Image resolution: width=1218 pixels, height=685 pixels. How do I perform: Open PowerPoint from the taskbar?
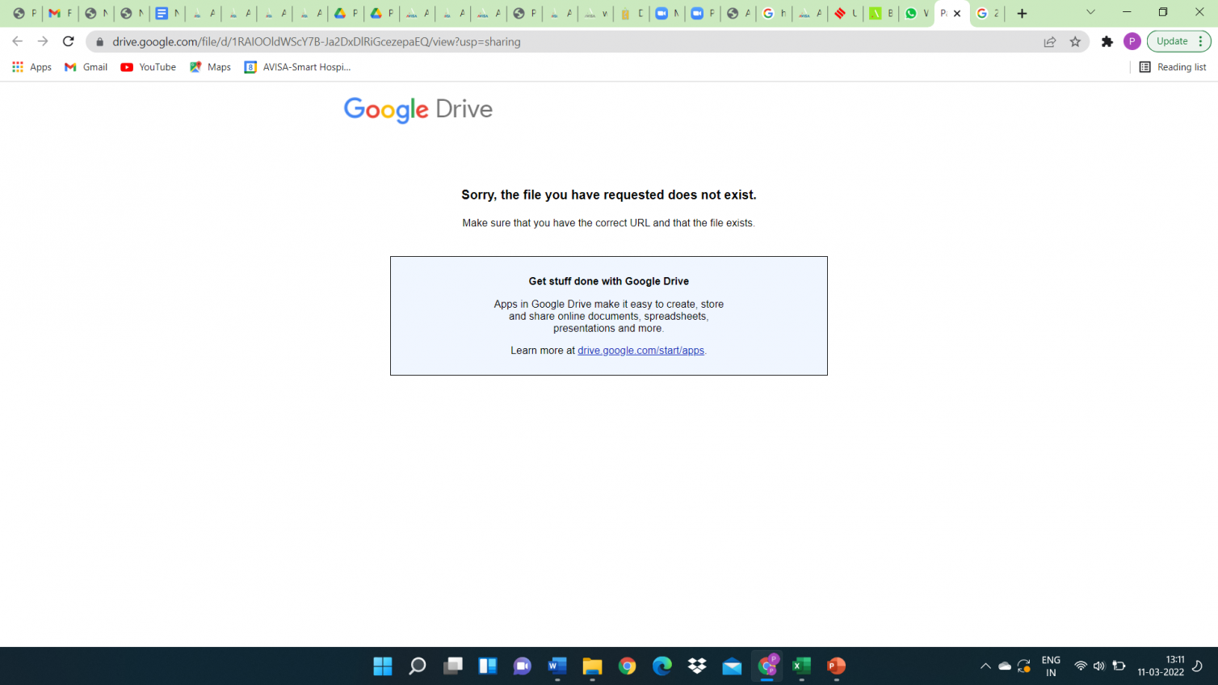point(836,666)
